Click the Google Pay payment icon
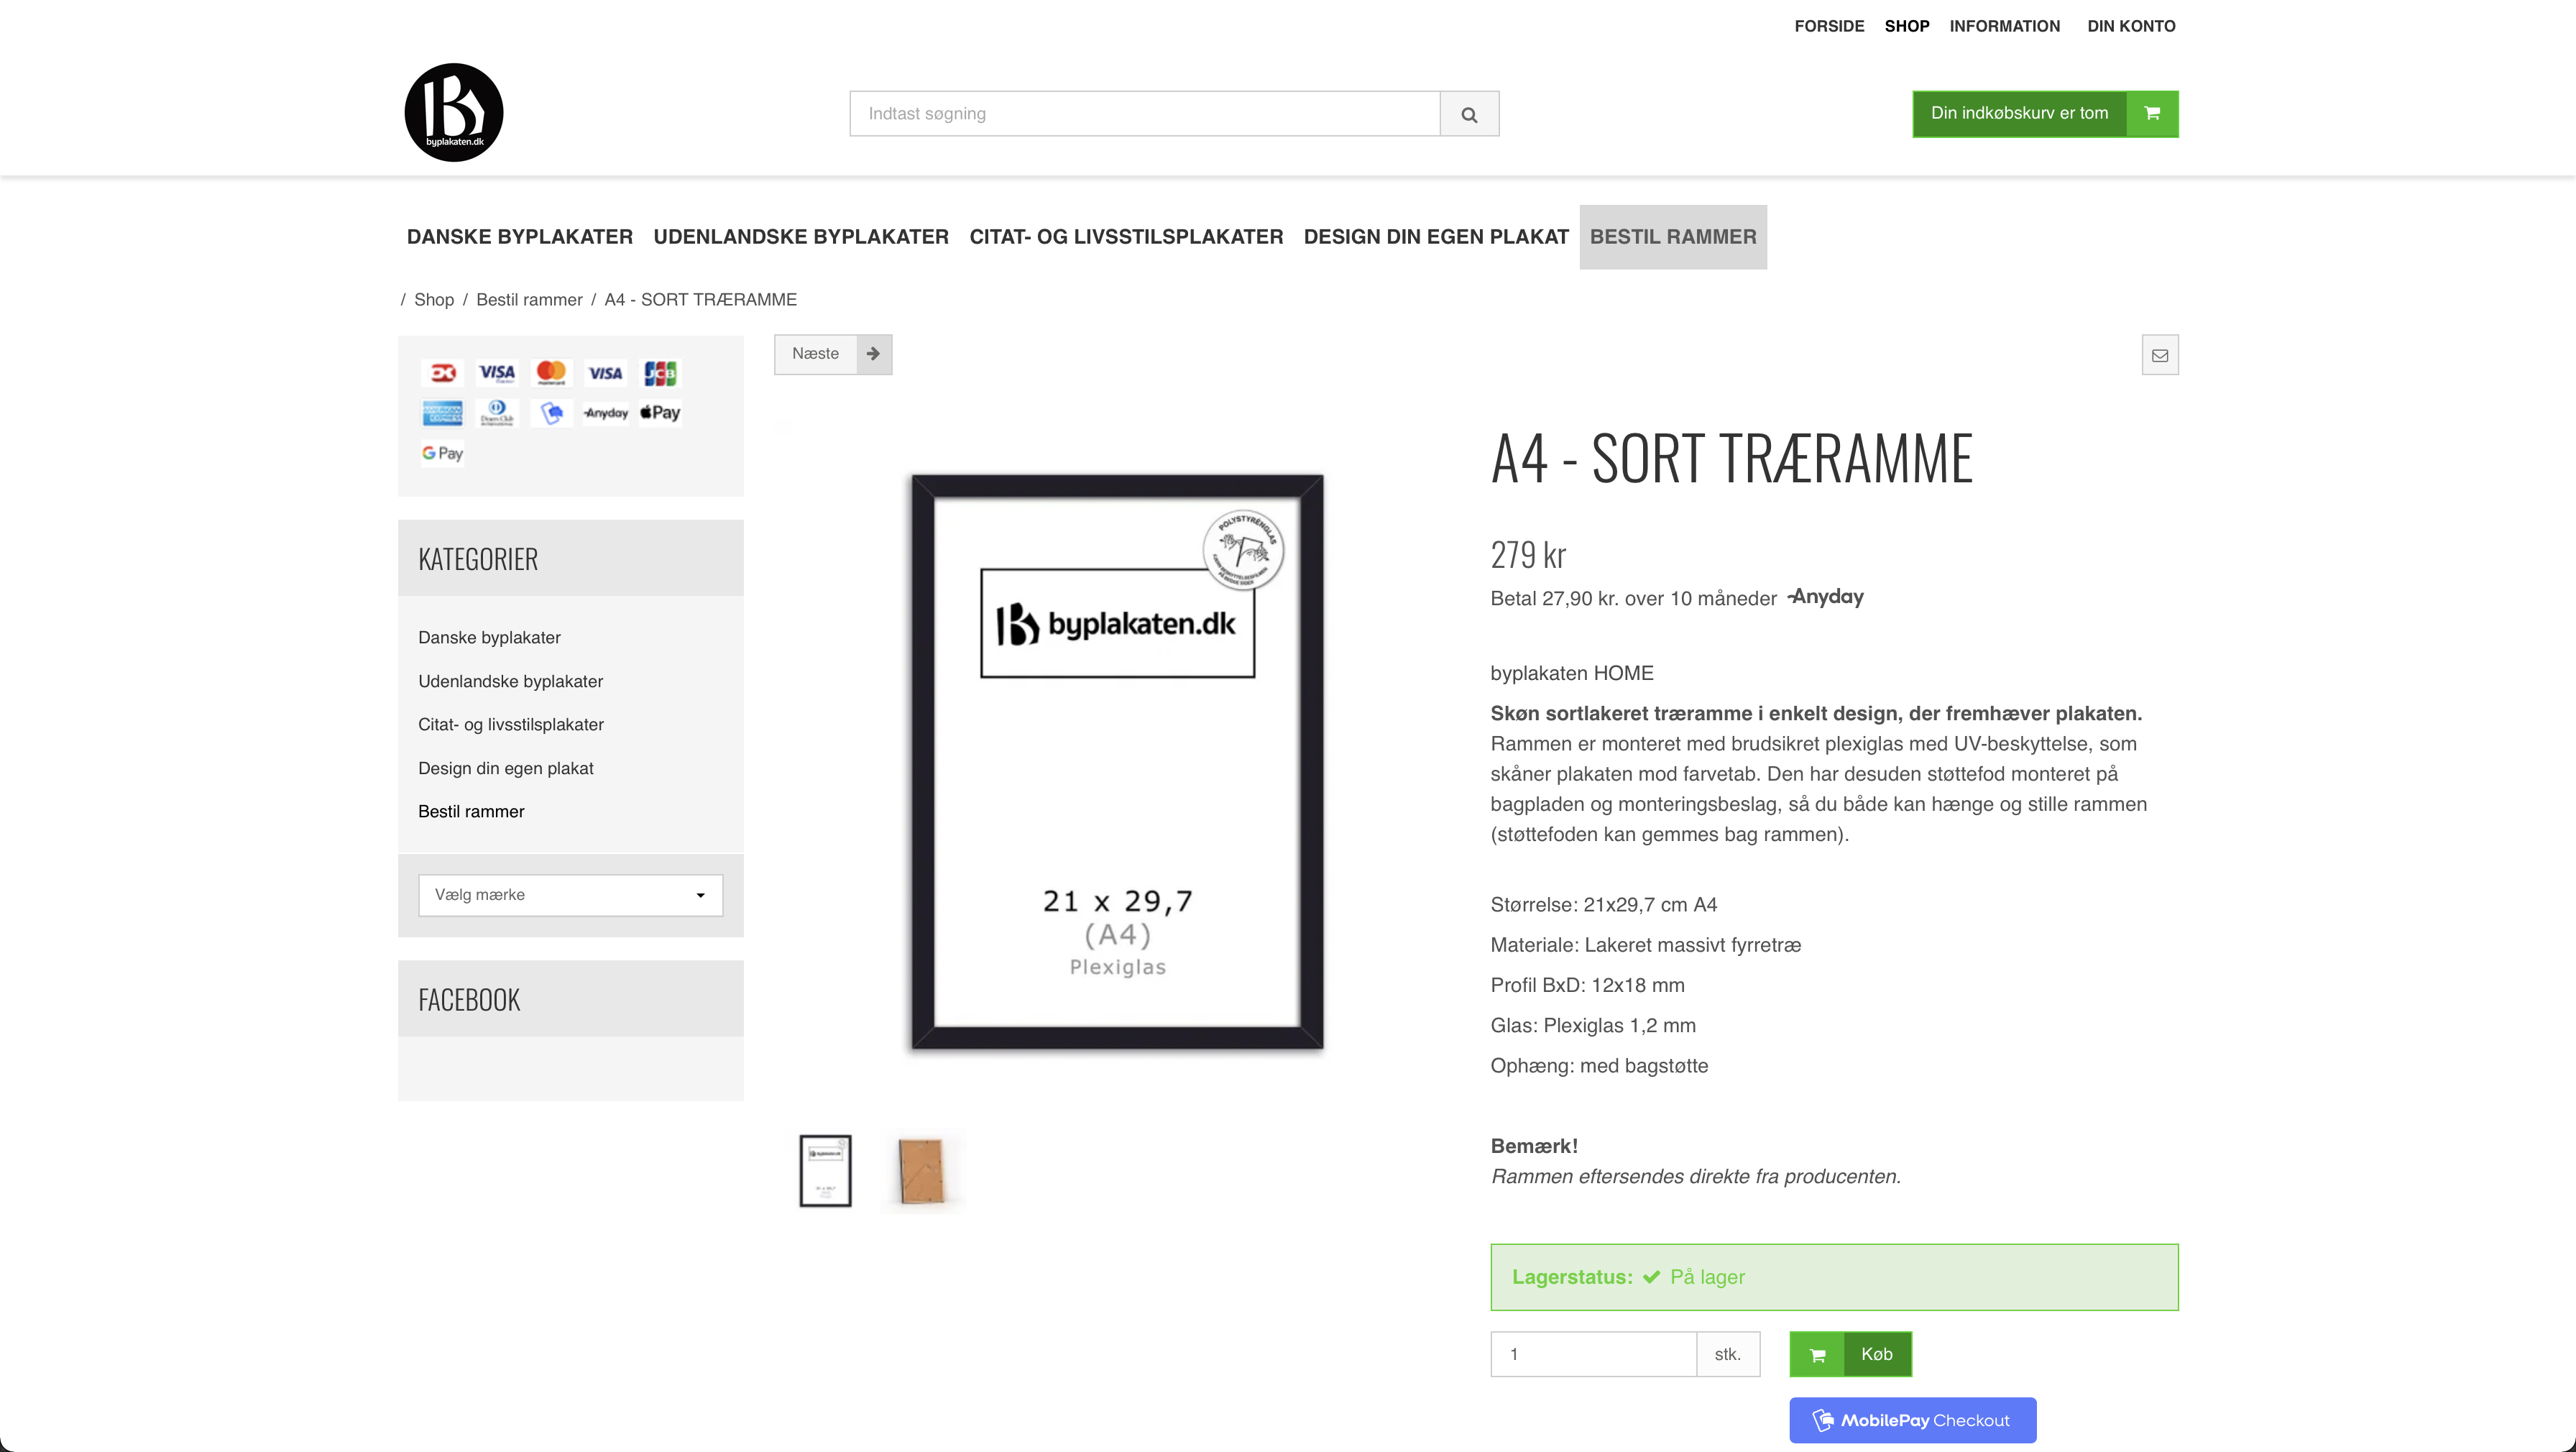 click(x=442, y=453)
